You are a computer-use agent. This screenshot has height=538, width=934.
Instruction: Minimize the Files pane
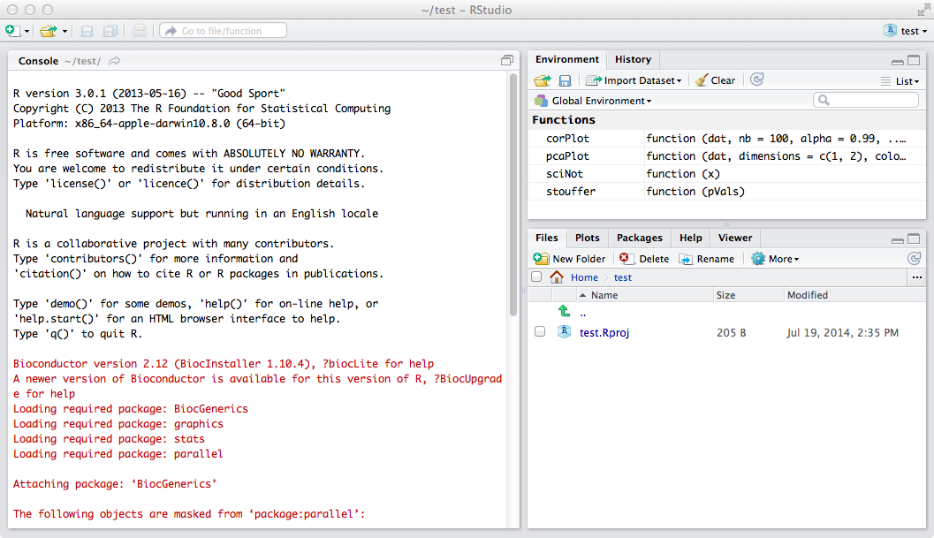pos(898,240)
